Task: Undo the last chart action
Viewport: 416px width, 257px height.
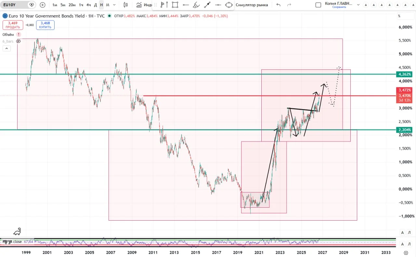Action: coord(278,5)
